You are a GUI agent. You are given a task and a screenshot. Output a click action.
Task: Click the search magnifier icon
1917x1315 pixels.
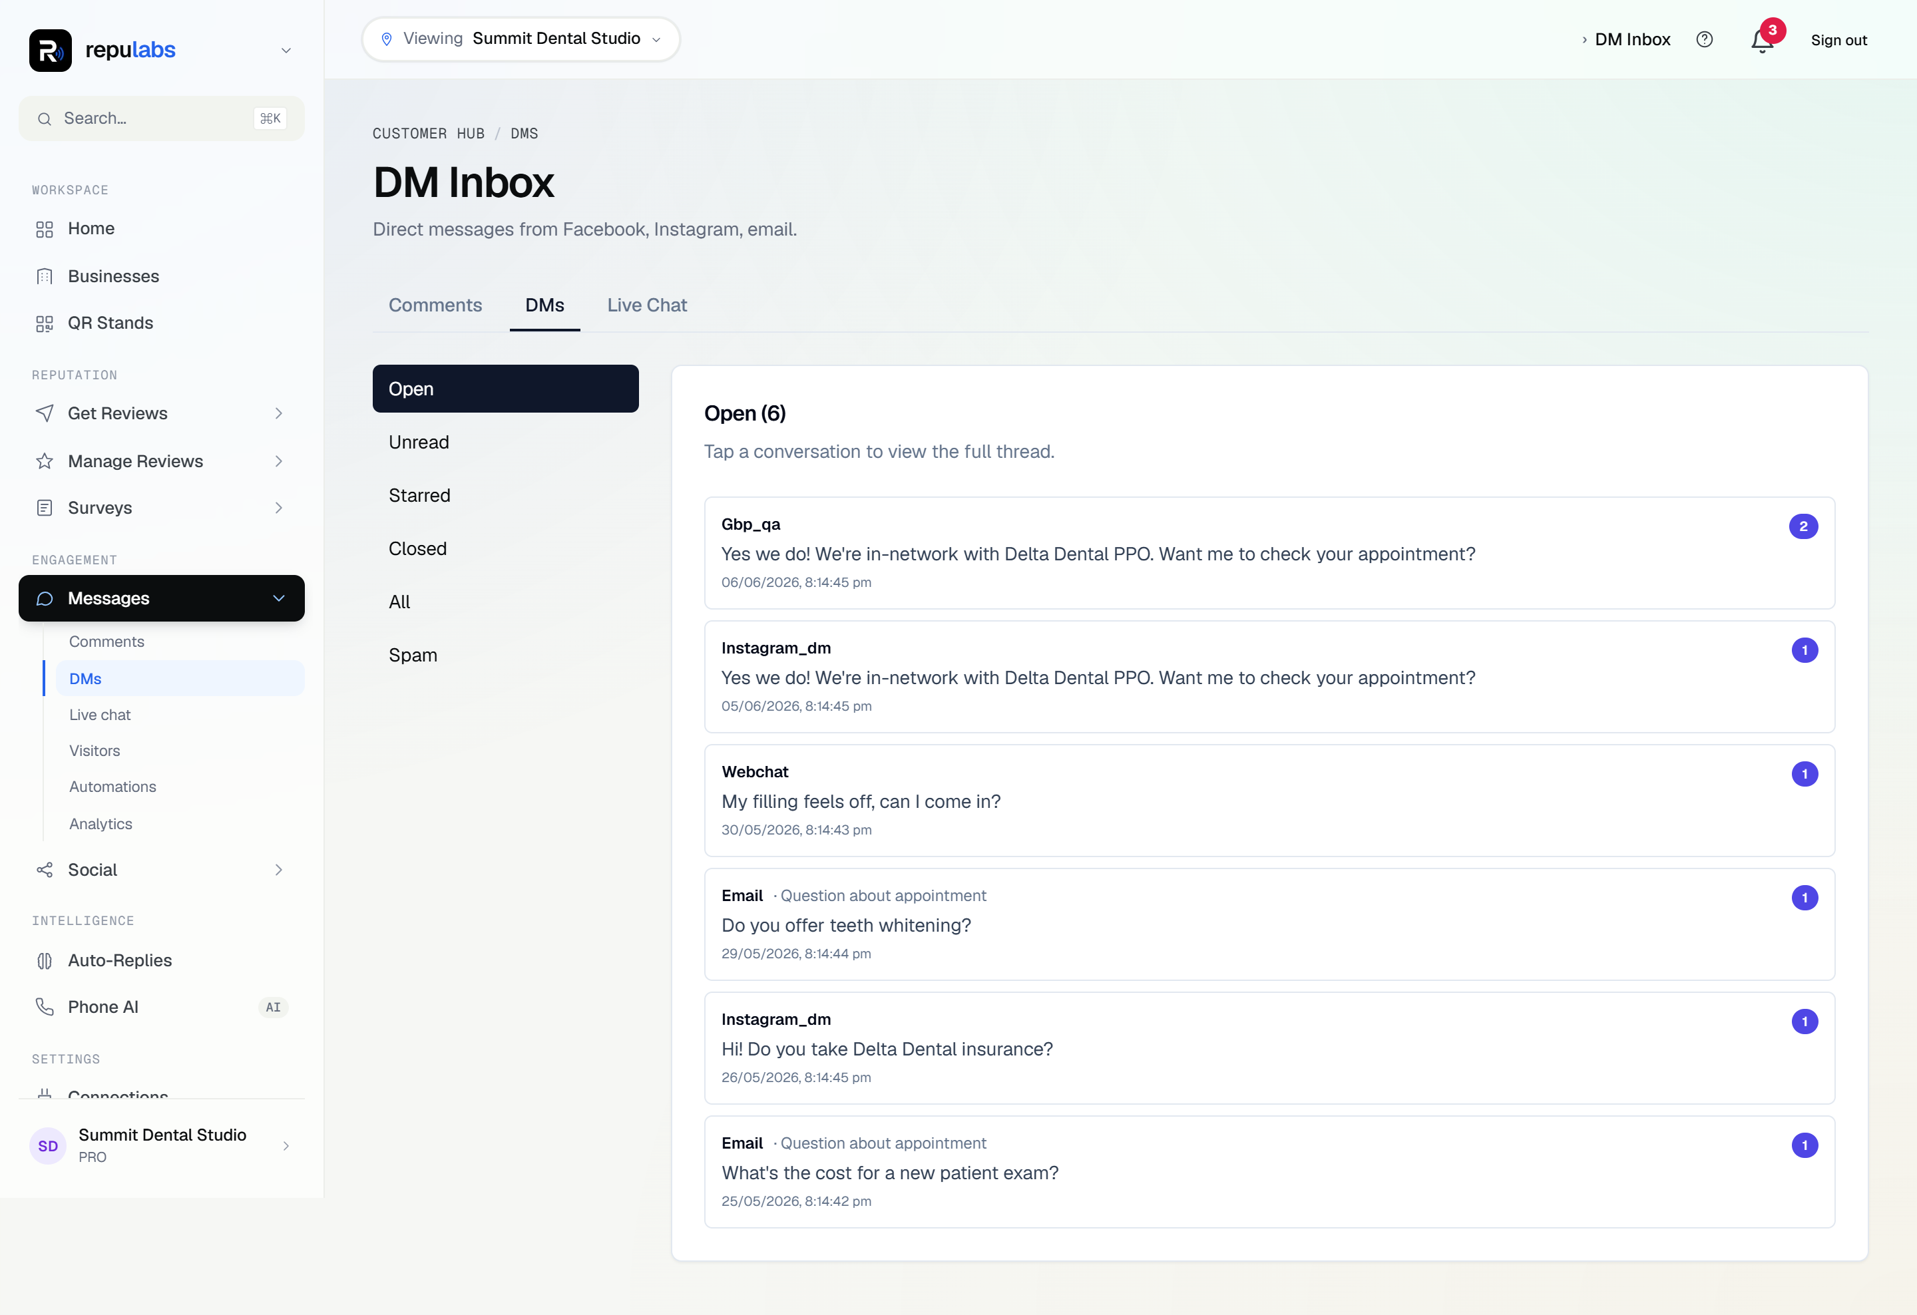[x=45, y=118]
